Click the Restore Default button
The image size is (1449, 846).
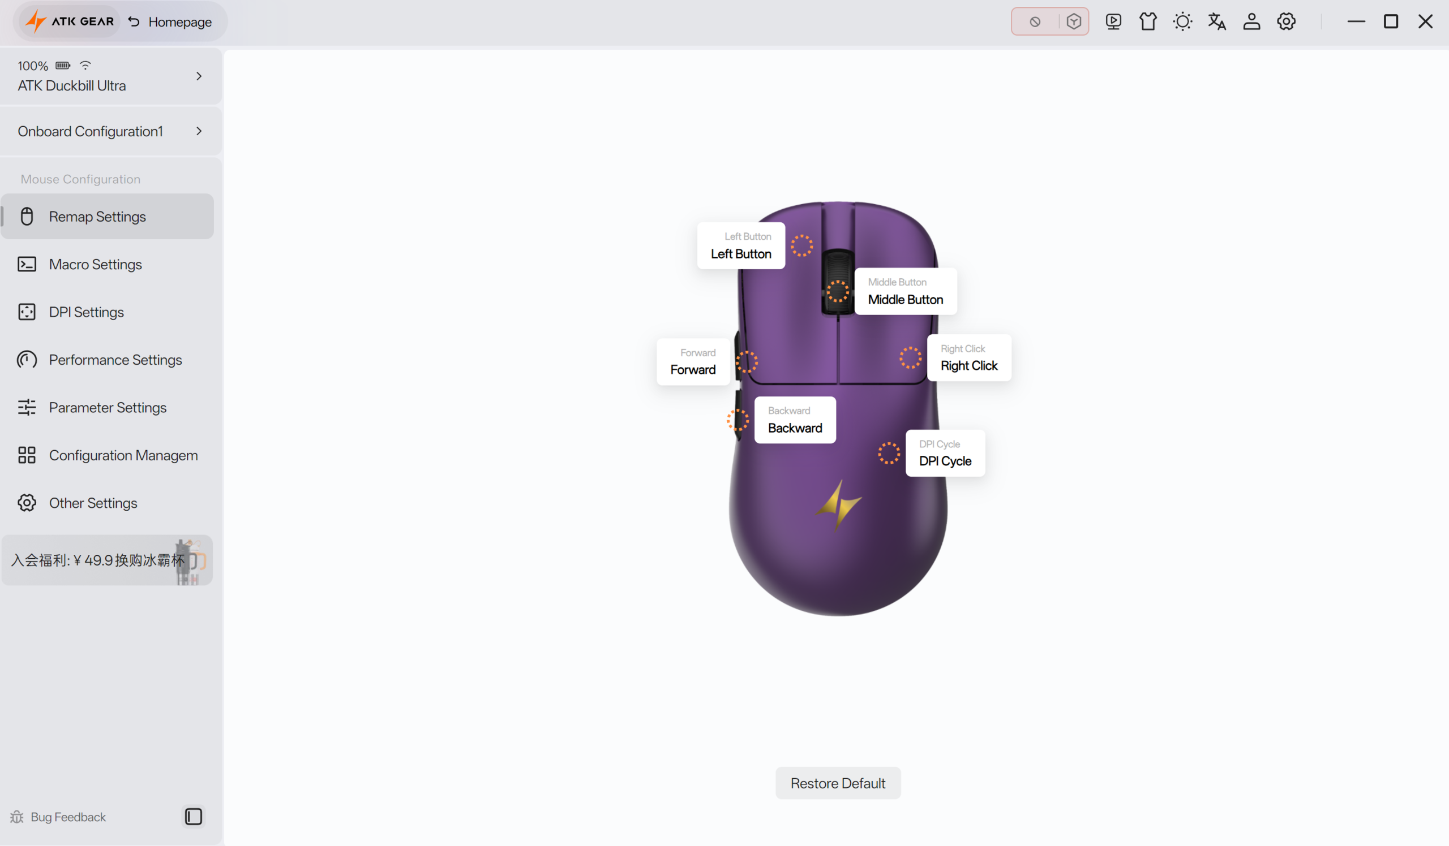837,783
